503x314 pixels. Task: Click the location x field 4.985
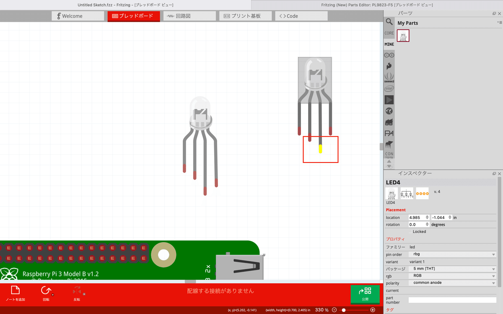417,217
